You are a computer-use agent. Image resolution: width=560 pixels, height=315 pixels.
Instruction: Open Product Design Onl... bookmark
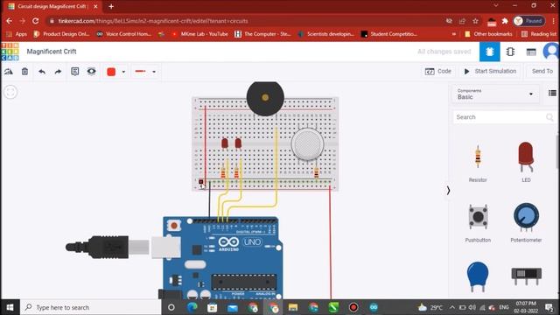tap(61, 34)
